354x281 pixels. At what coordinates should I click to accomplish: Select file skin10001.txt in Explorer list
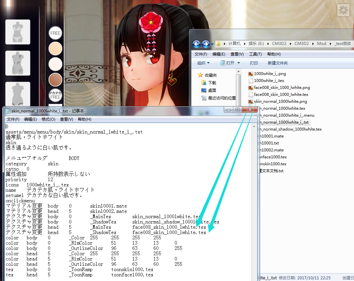[270, 143]
